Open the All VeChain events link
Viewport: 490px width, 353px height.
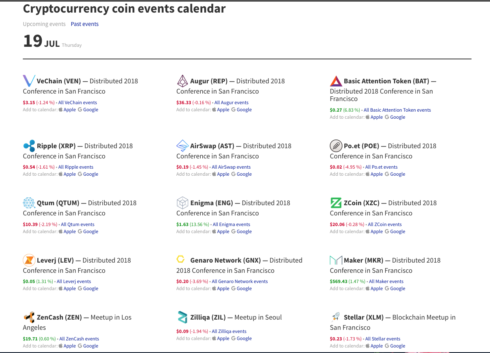tap(78, 103)
